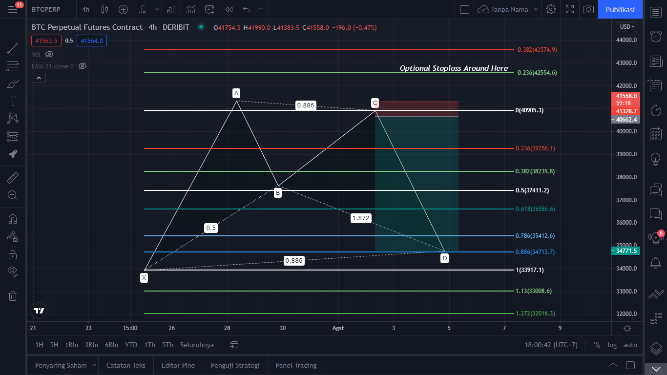Open the ideas lightbulb panel

[x=656, y=158]
